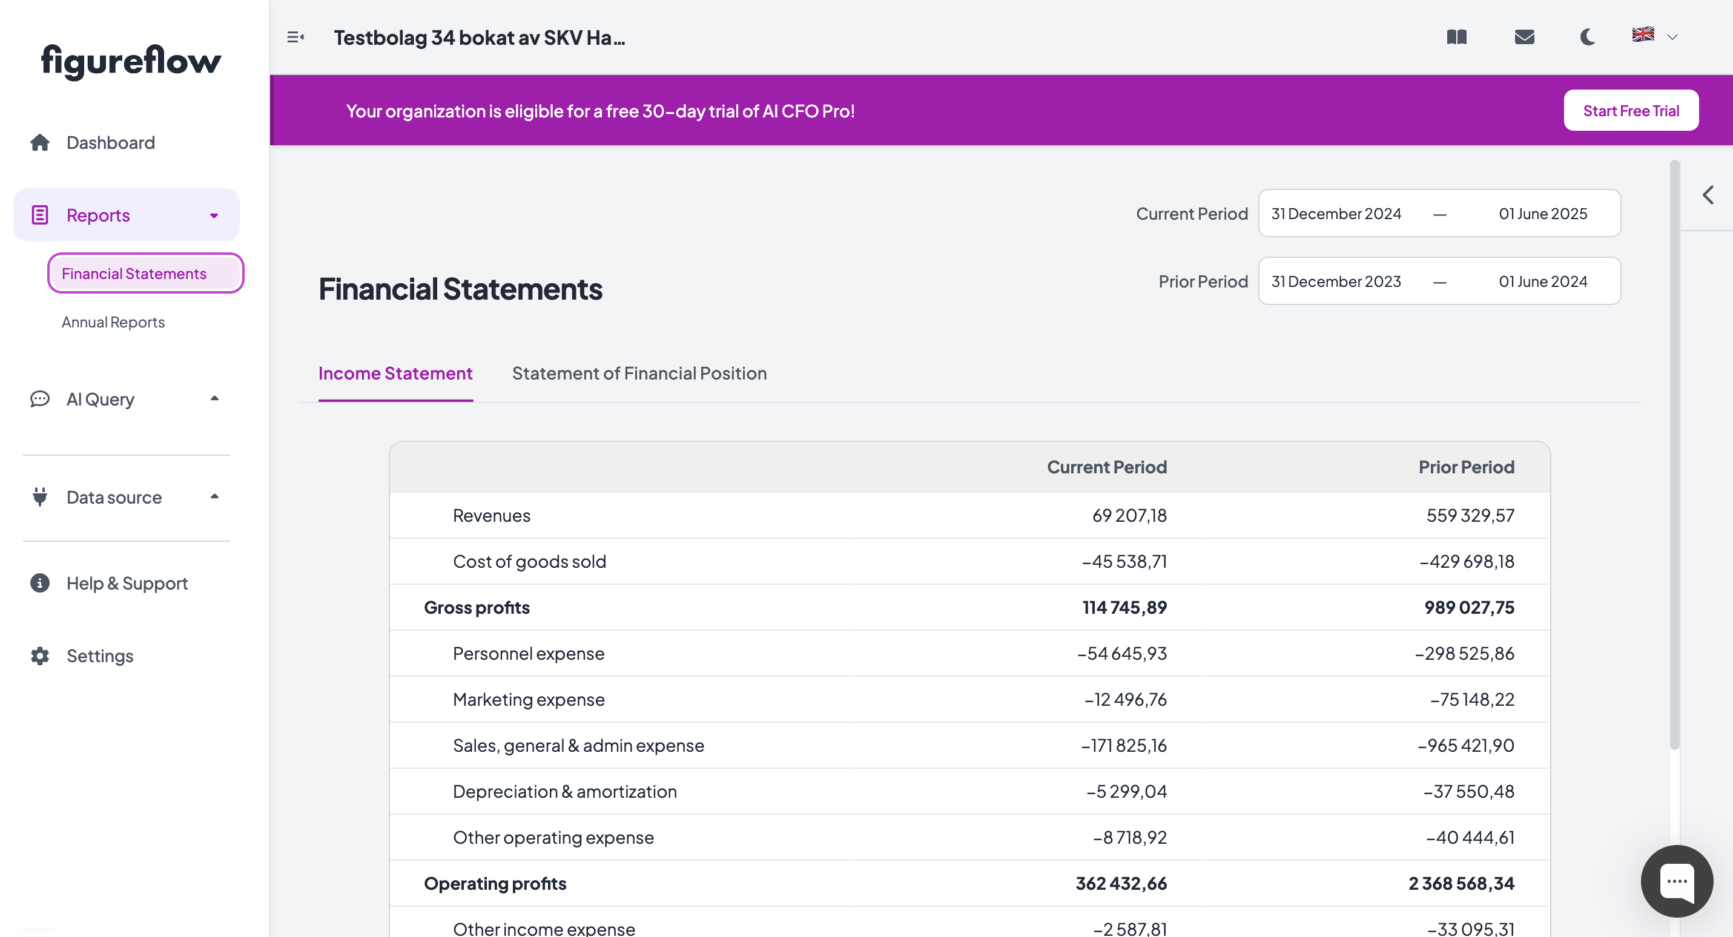Click Gross profits value 114 745,89
The height and width of the screenshot is (937, 1733).
coord(1124,607)
